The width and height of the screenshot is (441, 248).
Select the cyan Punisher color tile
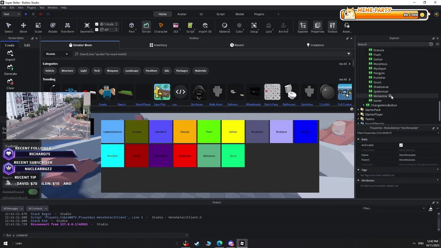pos(113,156)
